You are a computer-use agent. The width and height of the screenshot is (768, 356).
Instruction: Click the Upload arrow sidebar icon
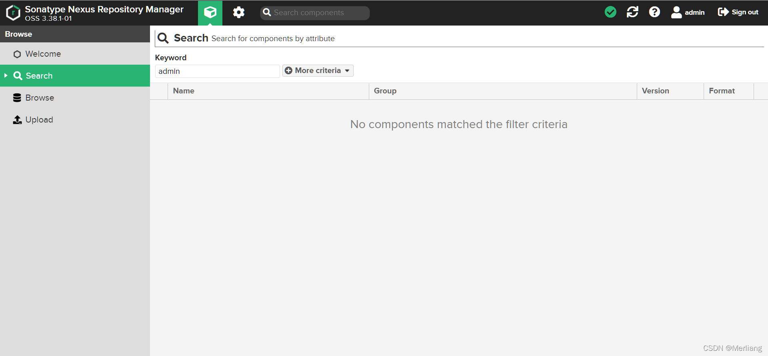17,120
